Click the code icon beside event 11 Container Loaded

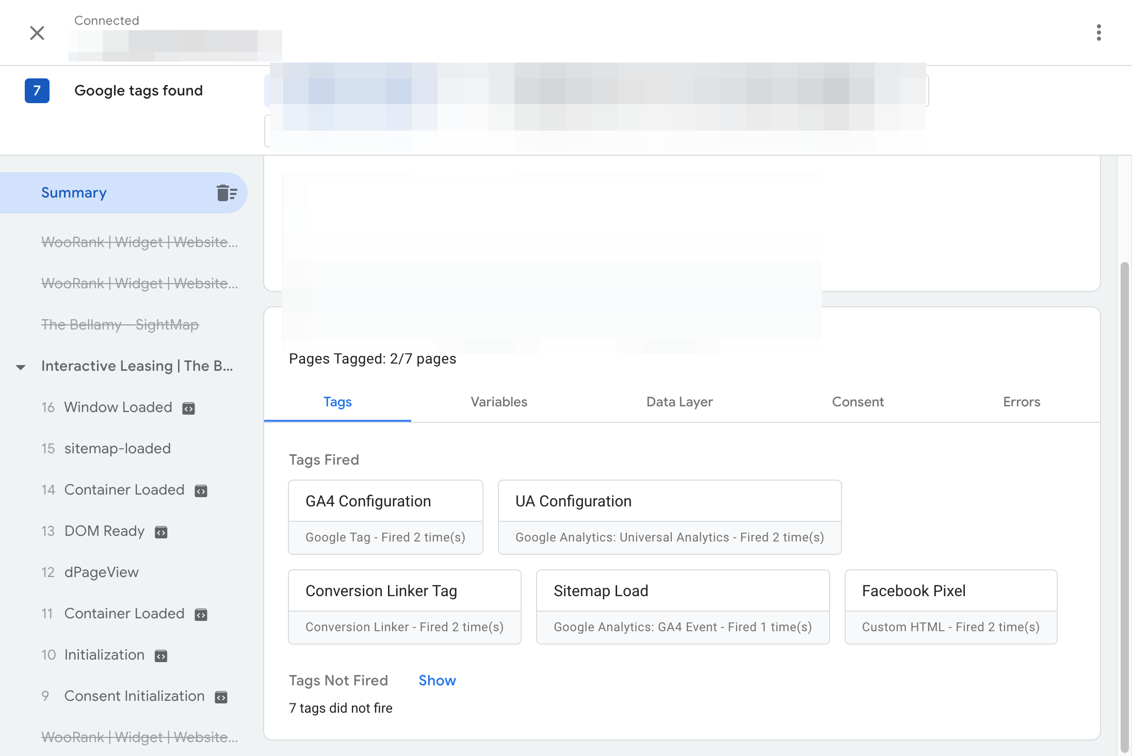tap(201, 615)
